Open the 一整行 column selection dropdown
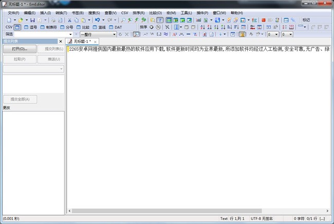 [x=114, y=34]
